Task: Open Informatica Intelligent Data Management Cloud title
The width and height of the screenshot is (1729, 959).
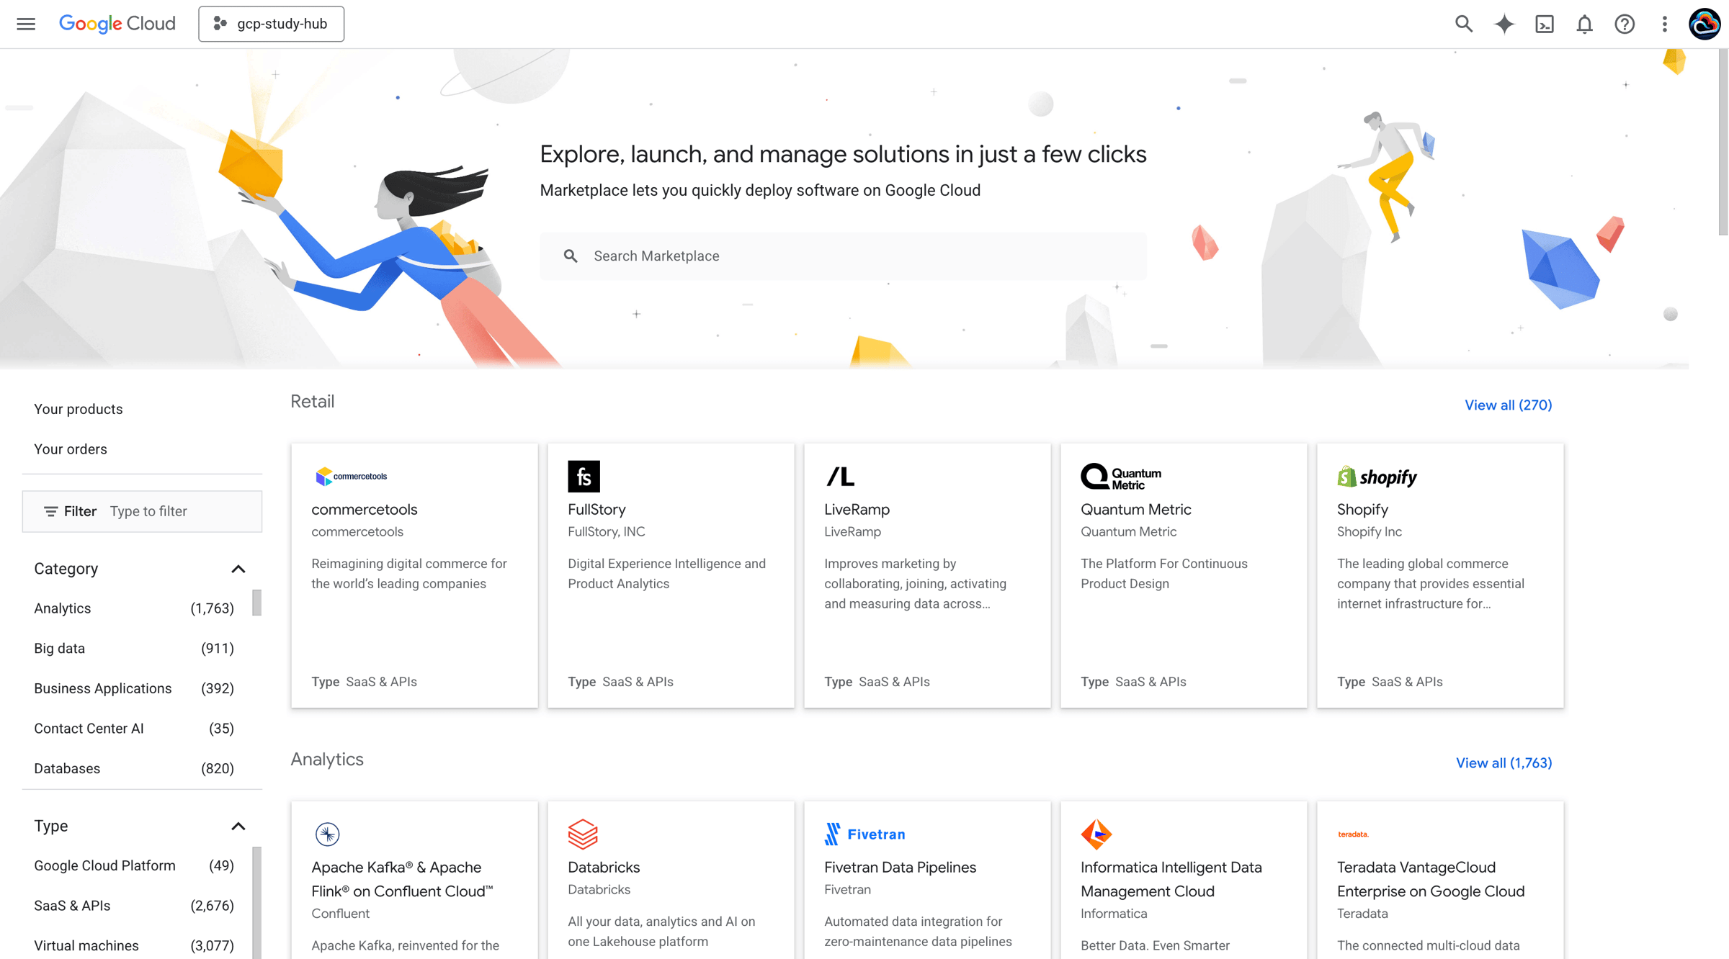Action: [x=1171, y=879]
